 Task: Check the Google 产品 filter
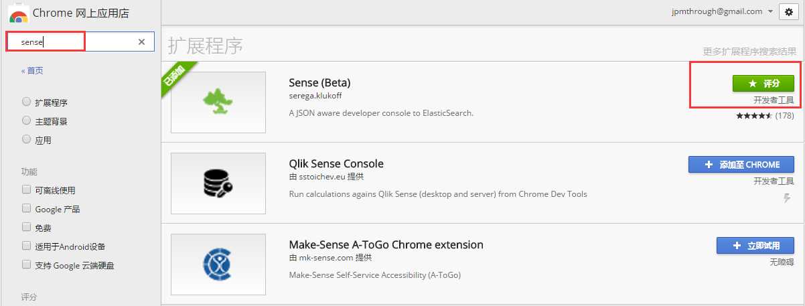tap(27, 209)
